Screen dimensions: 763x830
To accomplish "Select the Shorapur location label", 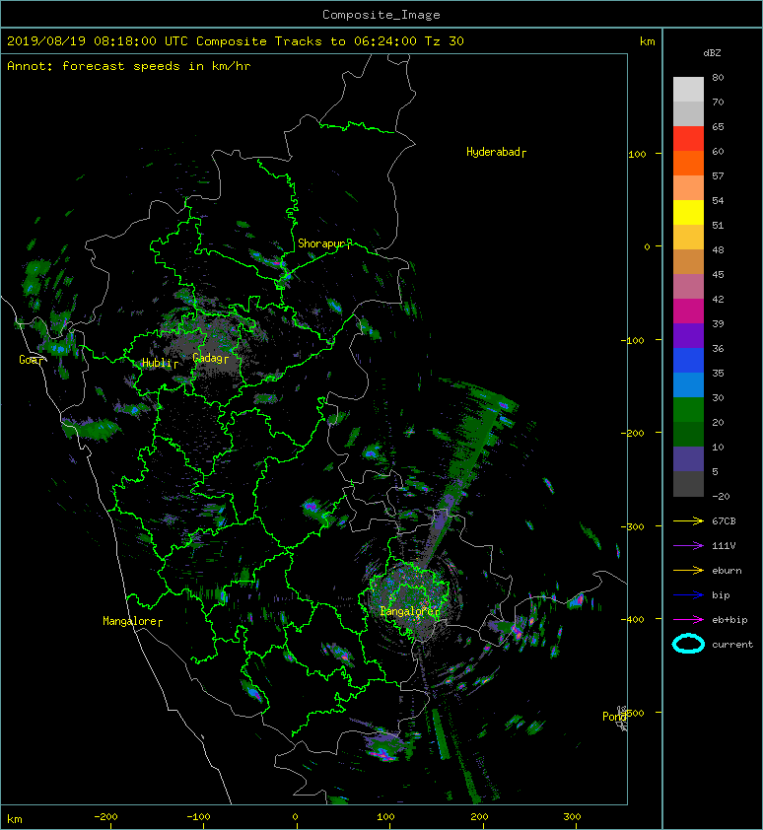I will point(320,244).
